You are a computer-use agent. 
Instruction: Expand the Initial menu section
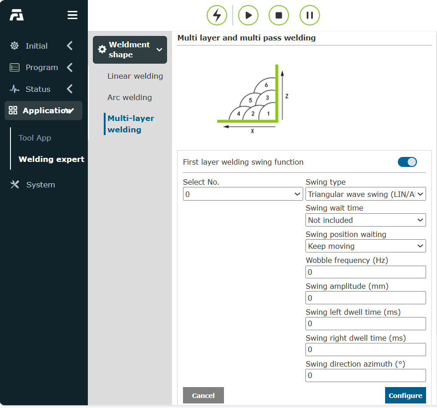tap(42, 45)
